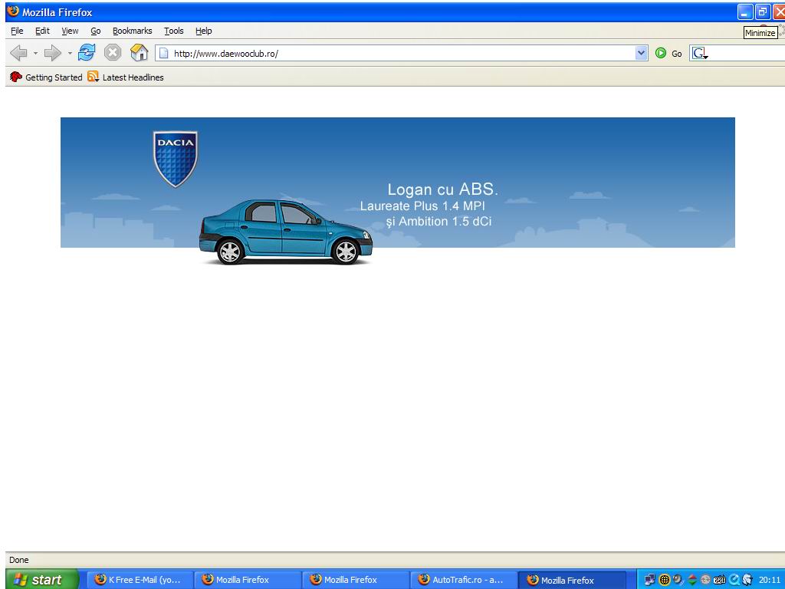Click 'și Ambition 1.5 dCi' banner text
This screenshot has width=785, height=589.
[x=438, y=222]
